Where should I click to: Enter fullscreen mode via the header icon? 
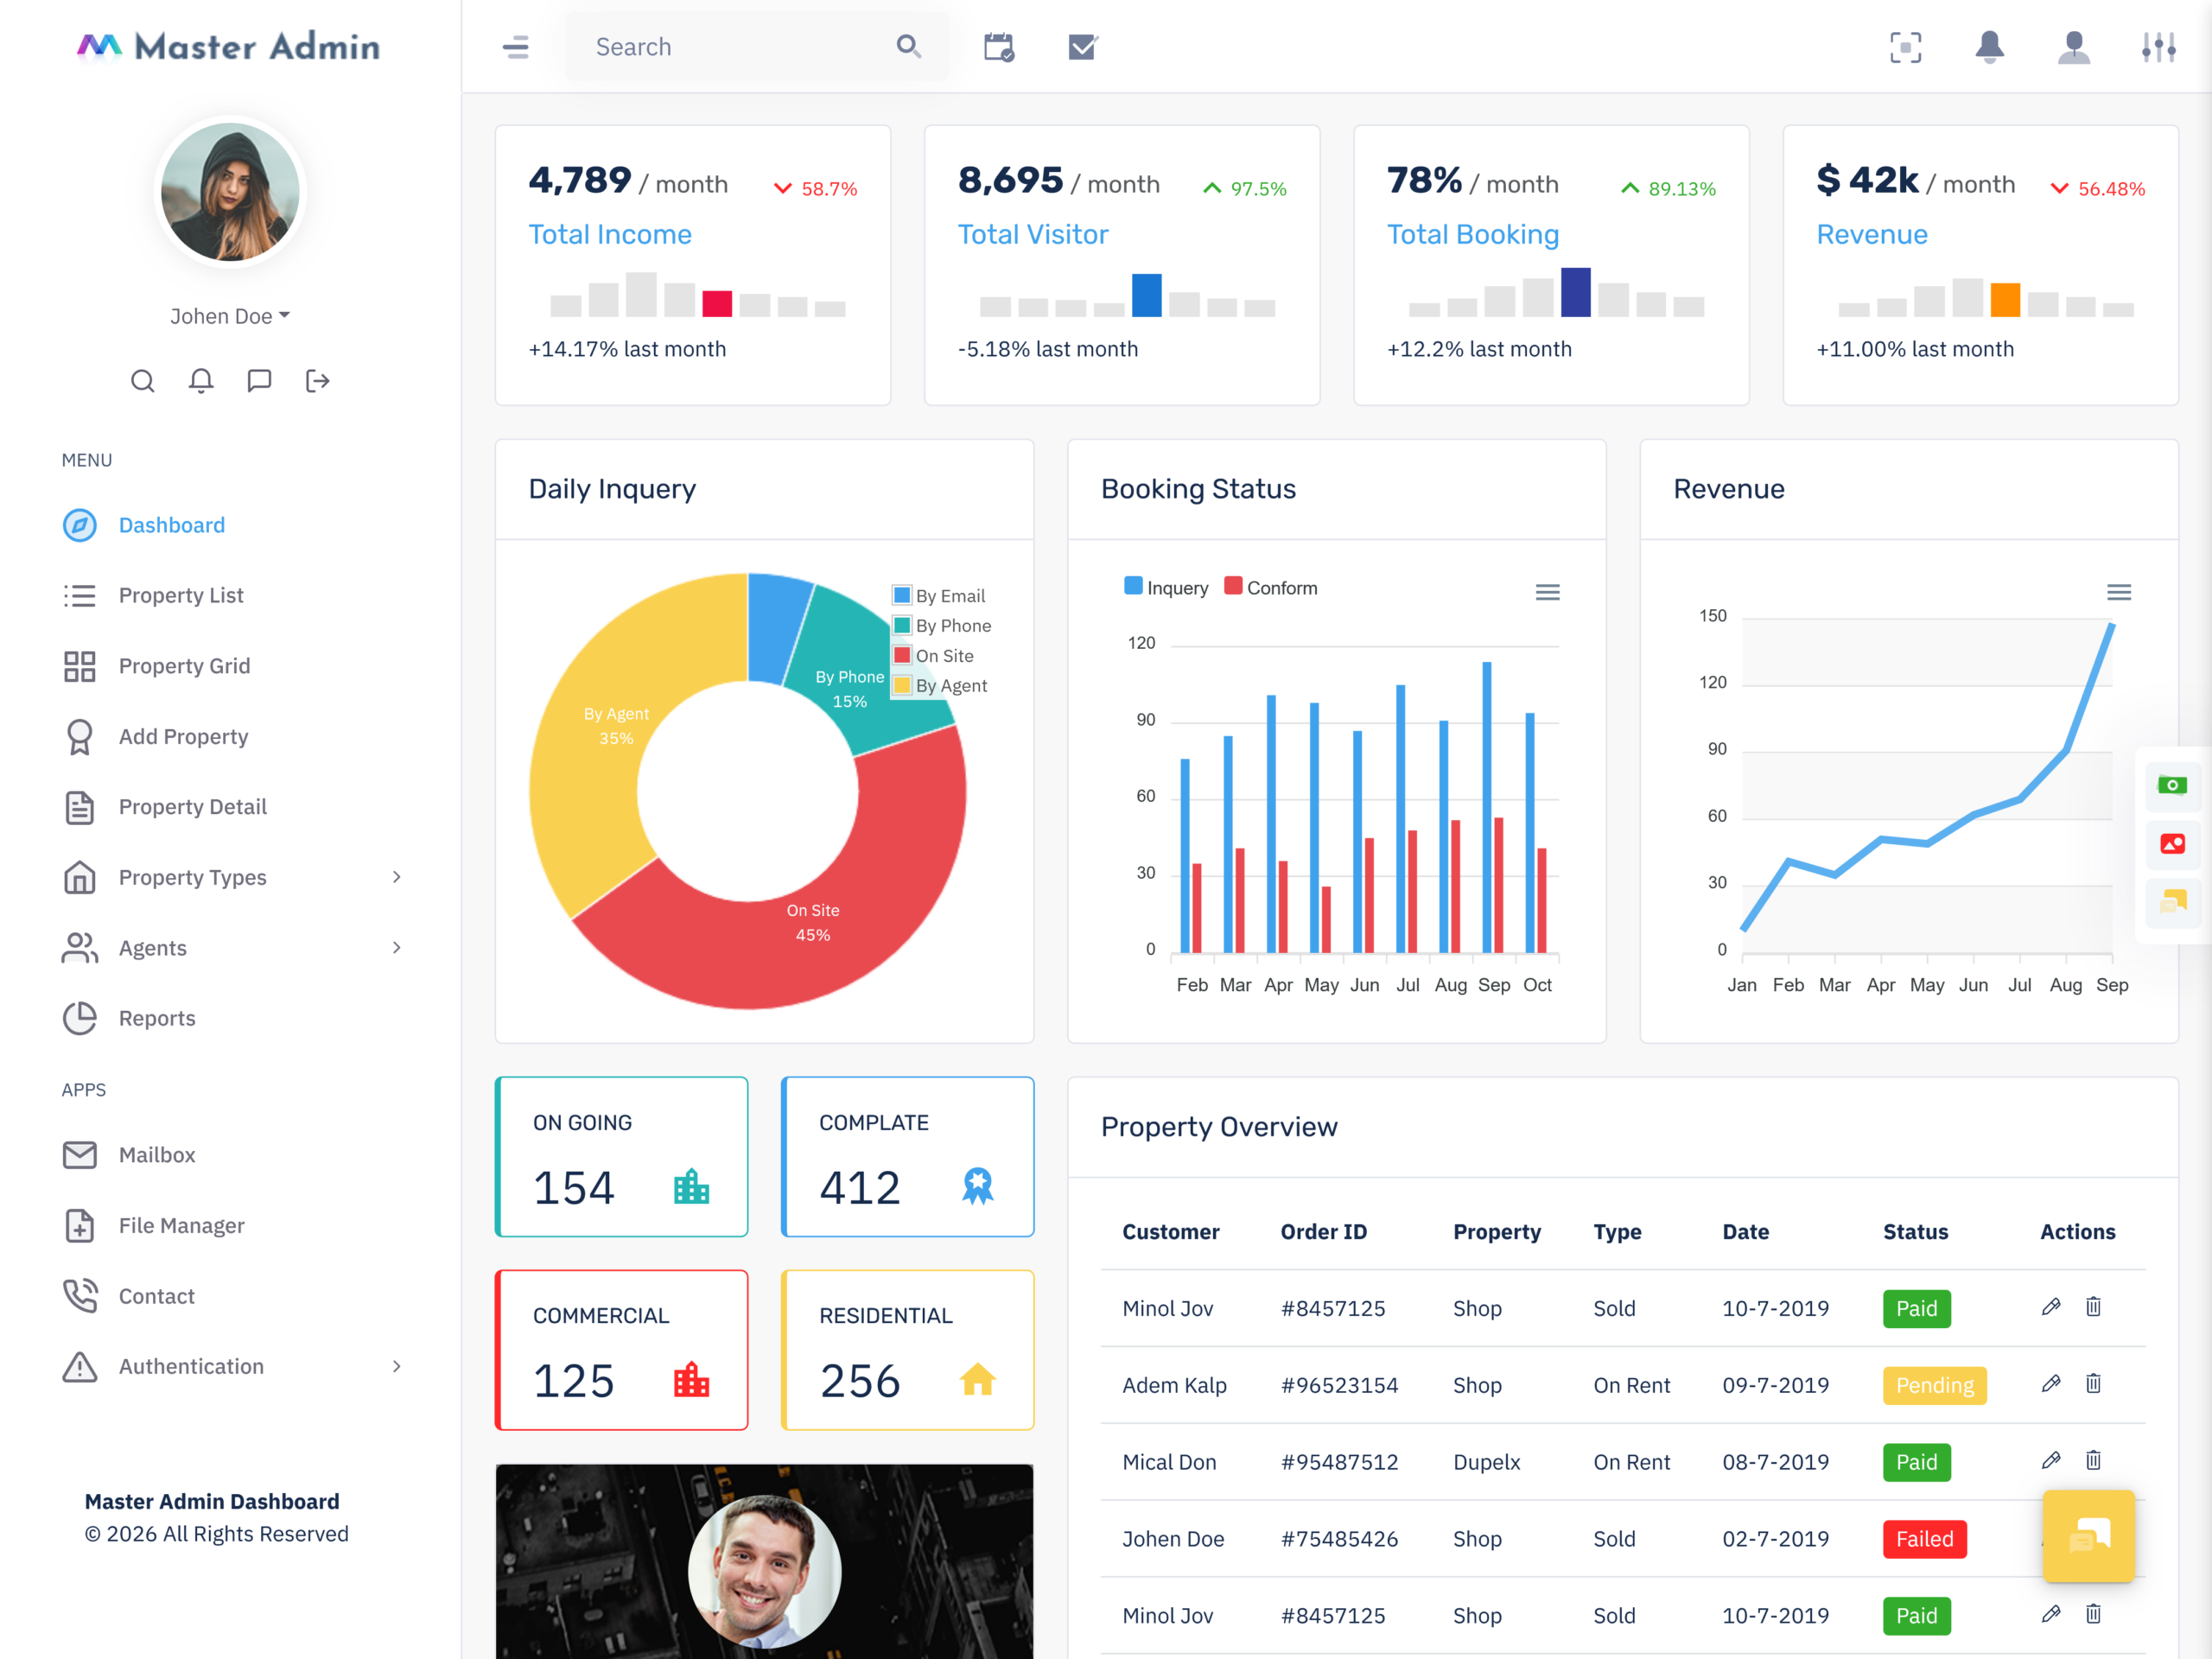[1906, 47]
